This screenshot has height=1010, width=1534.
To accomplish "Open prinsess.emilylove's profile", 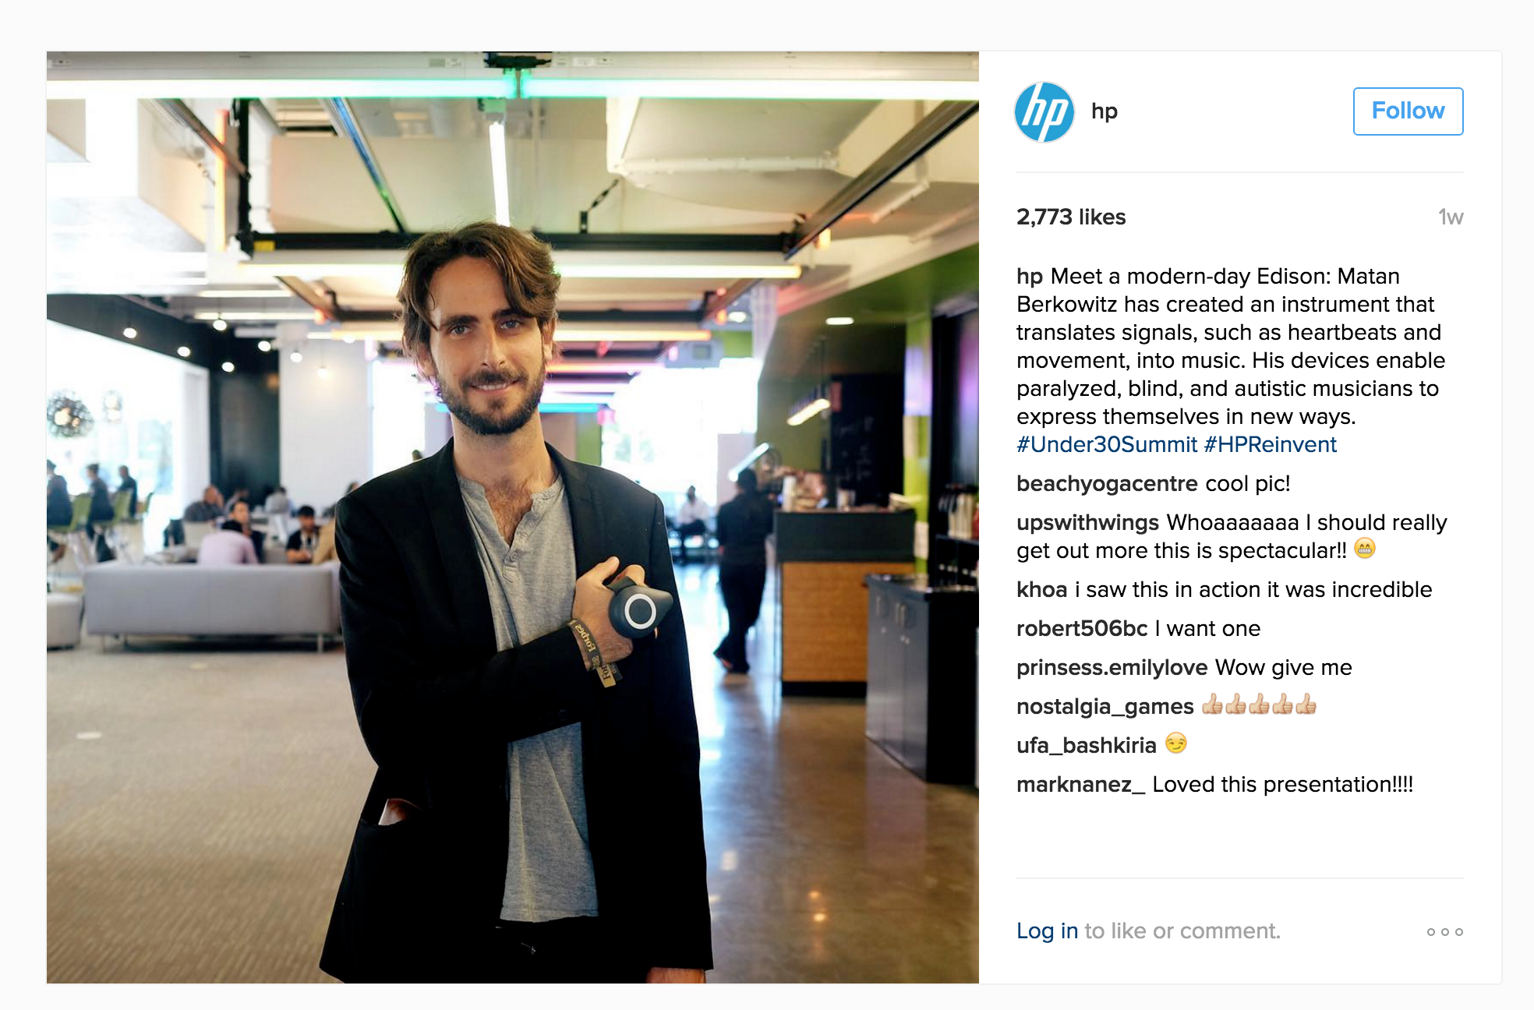I will (x=1112, y=667).
